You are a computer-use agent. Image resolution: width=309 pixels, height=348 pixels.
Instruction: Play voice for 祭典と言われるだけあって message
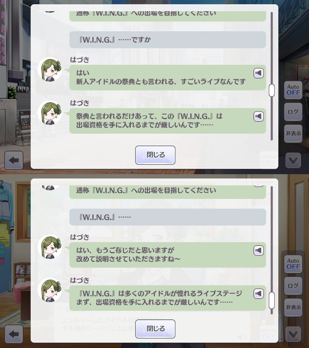(259, 117)
